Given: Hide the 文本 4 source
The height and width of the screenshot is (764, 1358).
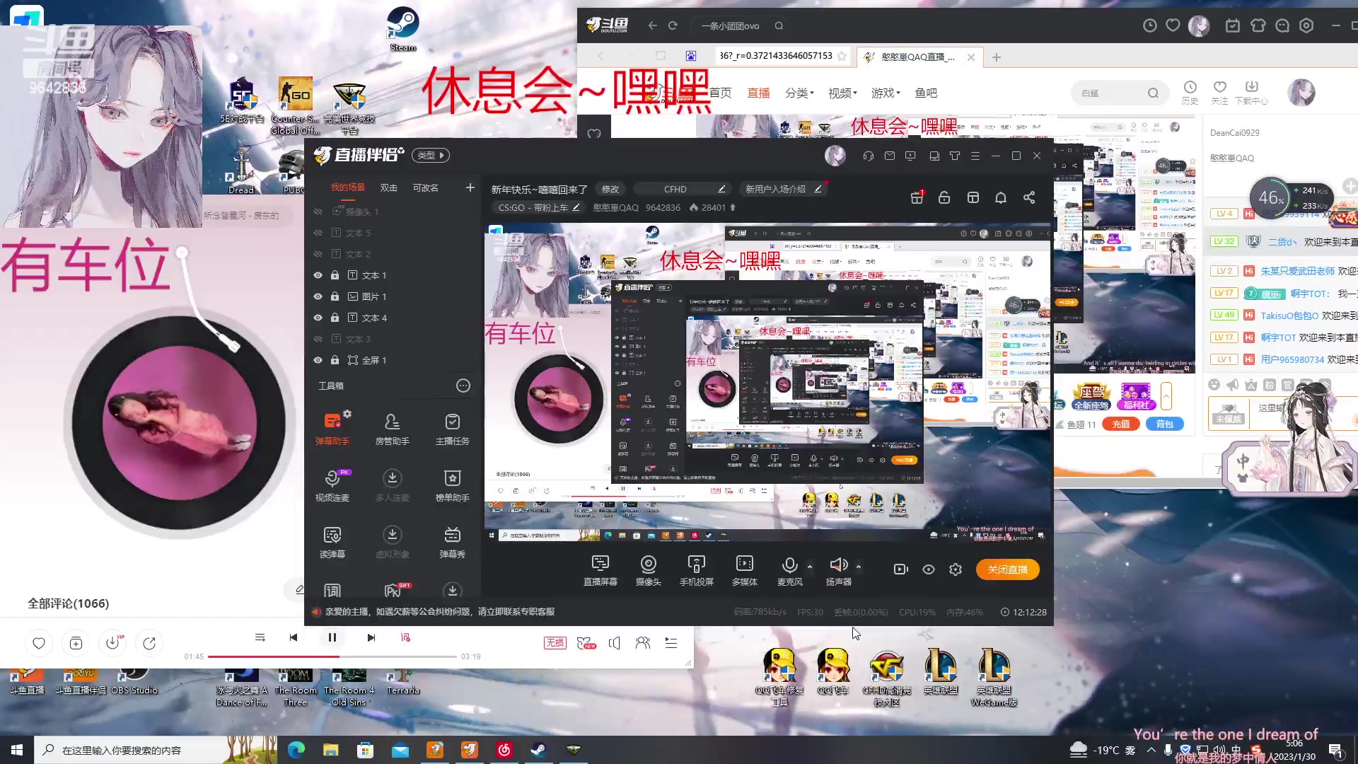Looking at the screenshot, I should pyautogui.click(x=318, y=318).
